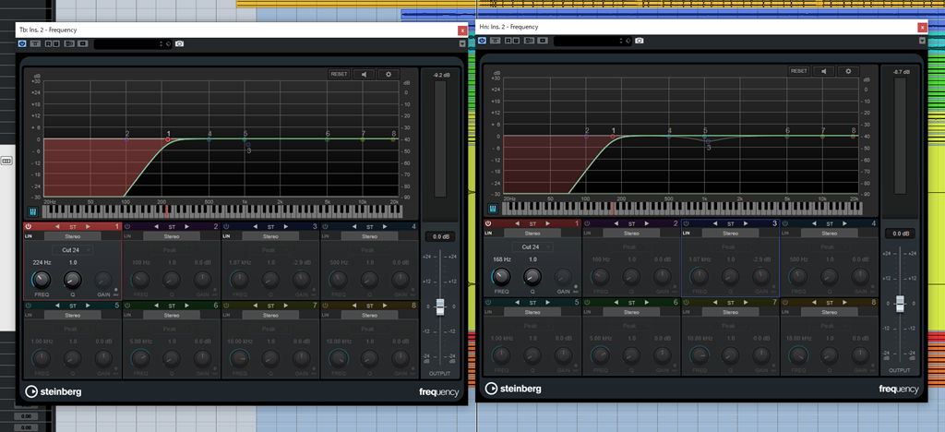This screenshot has width=945, height=432.
Task: Enable band 3 power in Hn window
Action: 686,223
